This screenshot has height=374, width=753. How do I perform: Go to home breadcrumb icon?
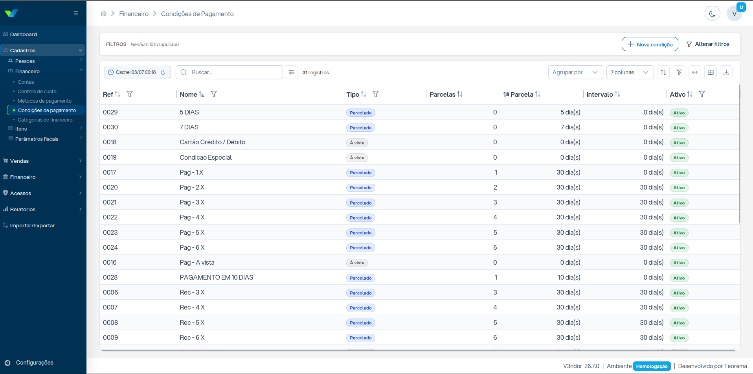(104, 14)
